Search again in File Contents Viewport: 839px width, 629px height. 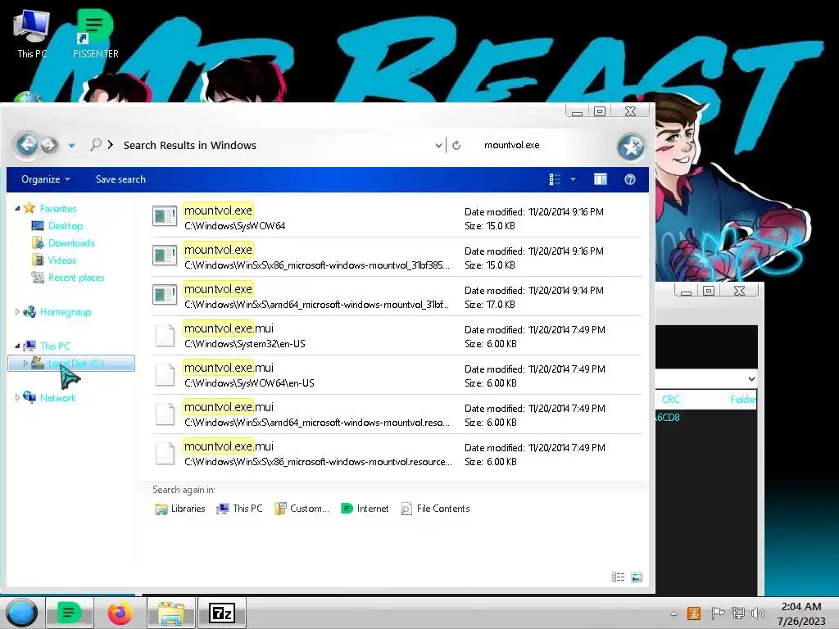coord(435,509)
